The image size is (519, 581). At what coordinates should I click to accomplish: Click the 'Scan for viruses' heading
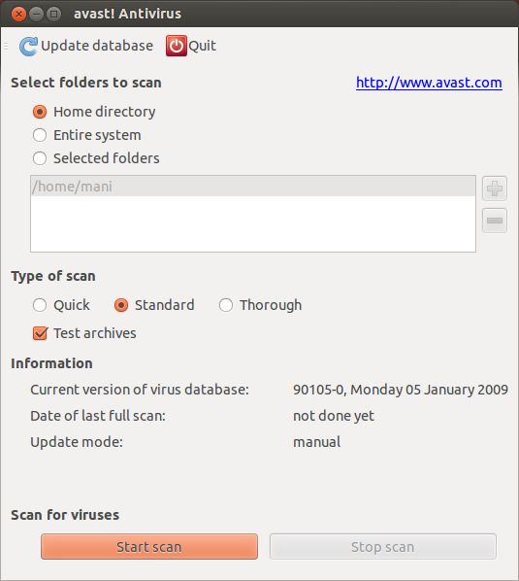click(65, 515)
